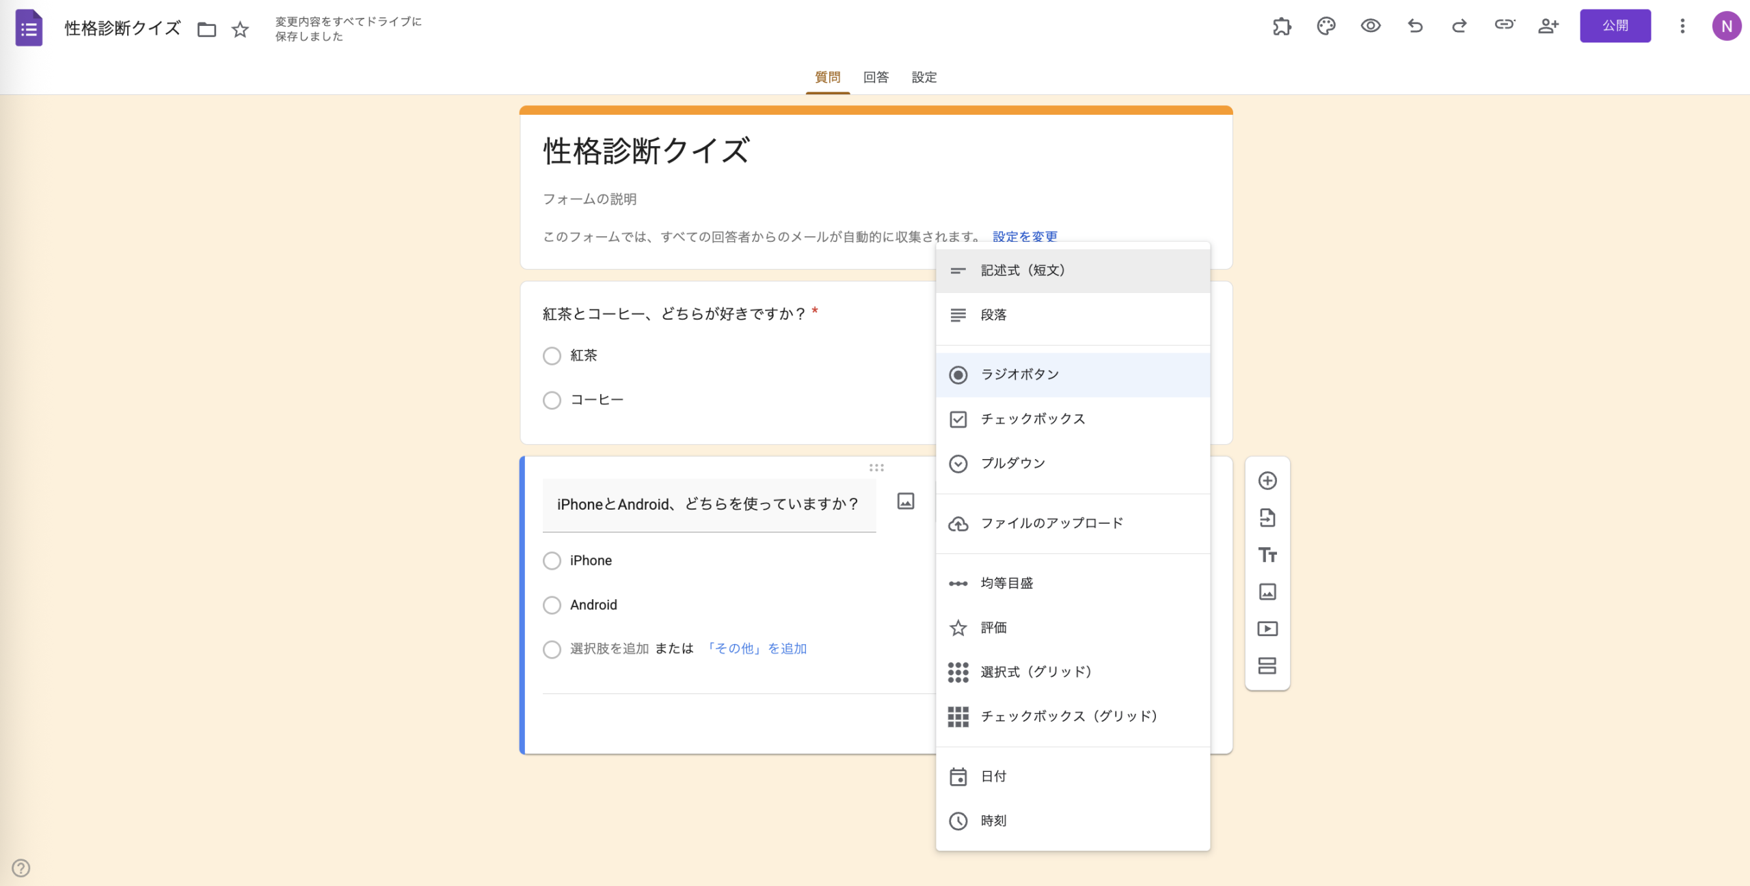Choose チェックボックス from the question type dropdown

[x=1032, y=419]
